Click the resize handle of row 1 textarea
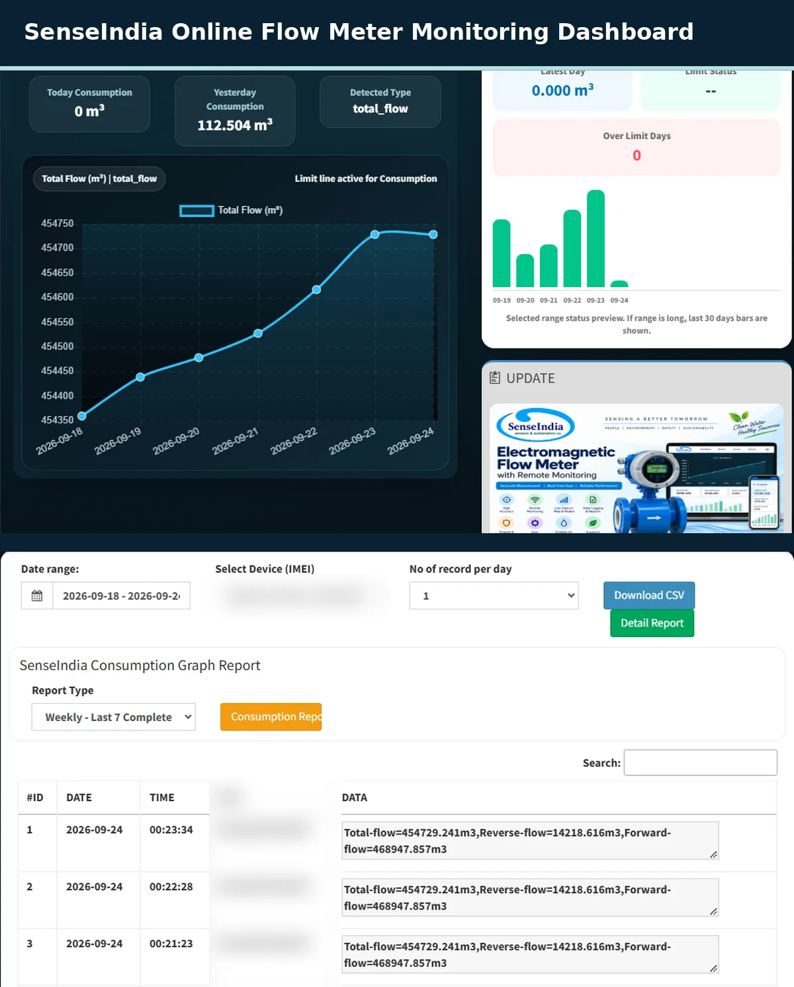The width and height of the screenshot is (794, 987). click(713, 855)
